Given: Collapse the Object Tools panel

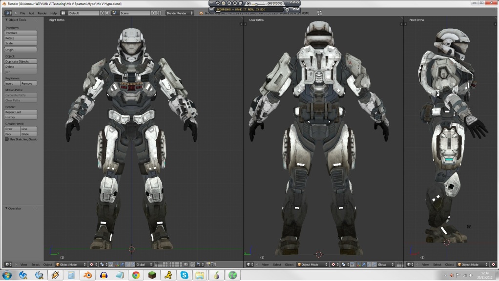Looking at the screenshot, I should click(6, 19).
